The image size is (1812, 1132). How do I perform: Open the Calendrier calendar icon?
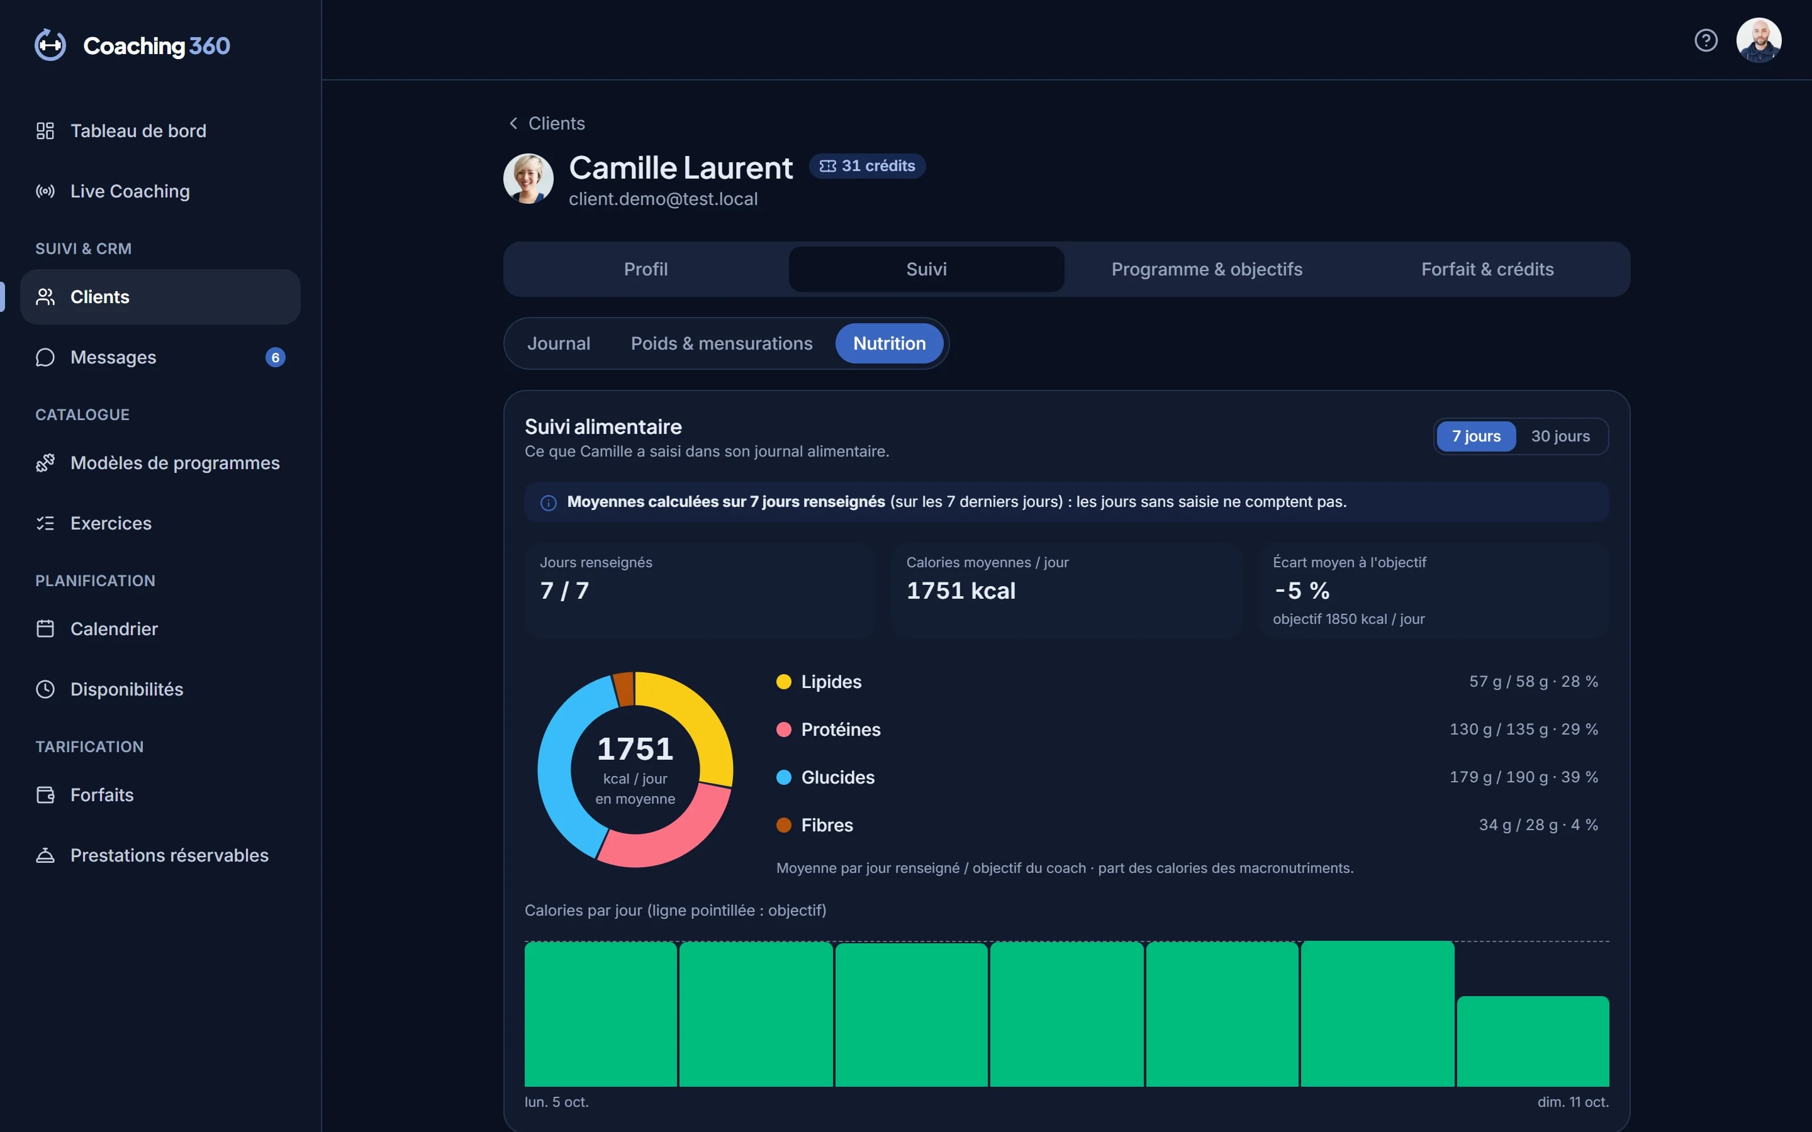(x=45, y=629)
